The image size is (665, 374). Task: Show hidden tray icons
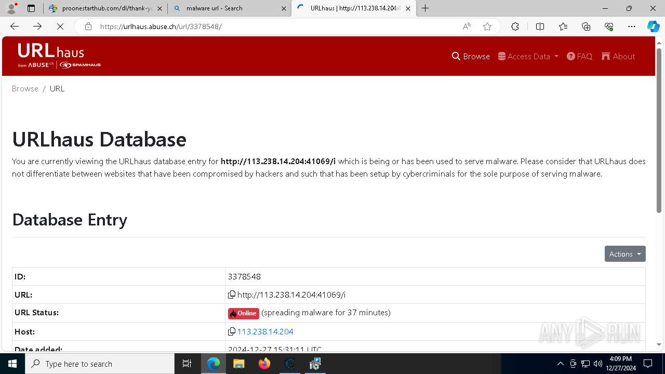560,364
